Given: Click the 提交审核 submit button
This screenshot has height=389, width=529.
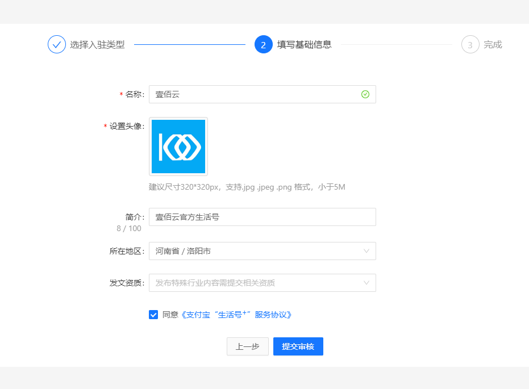Looking at the screenshot, I should [x=298, y=346].
